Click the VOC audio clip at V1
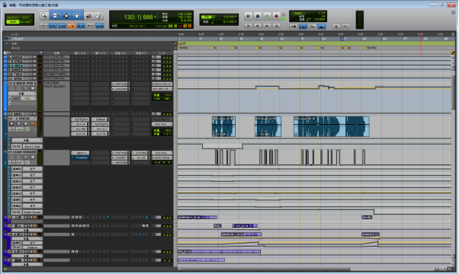Viewport: 459px width, 274px height. (223, 126)
